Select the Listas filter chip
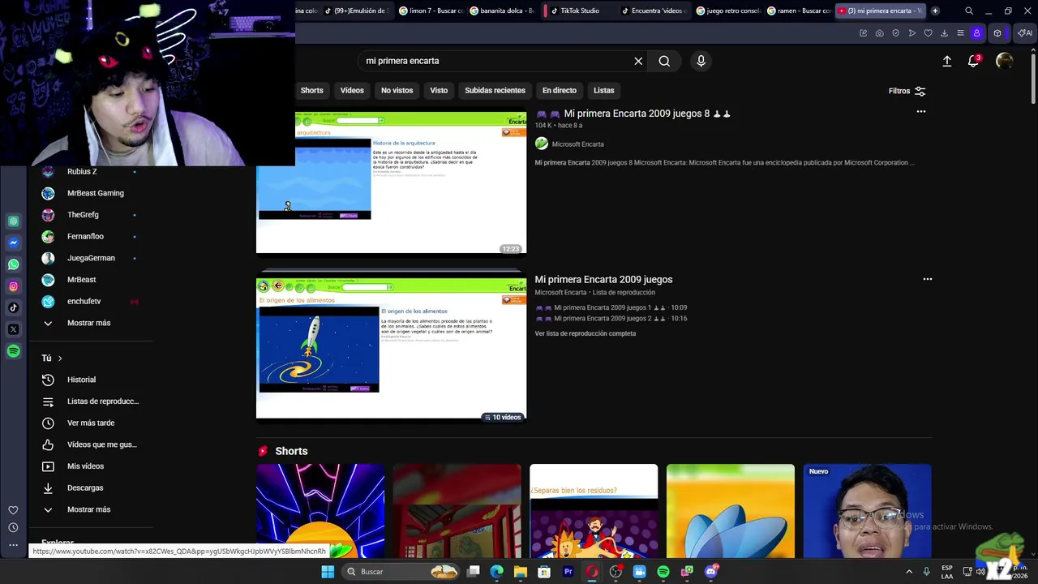Viewport: 1038px width, 584px height. [603, 90]
